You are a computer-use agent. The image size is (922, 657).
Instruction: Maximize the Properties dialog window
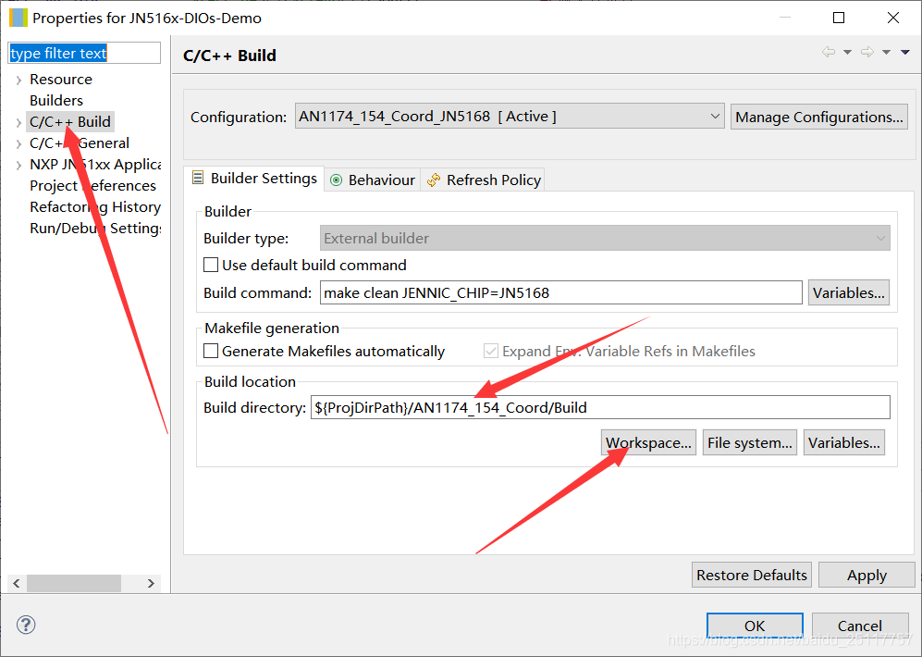click(839, 18)
